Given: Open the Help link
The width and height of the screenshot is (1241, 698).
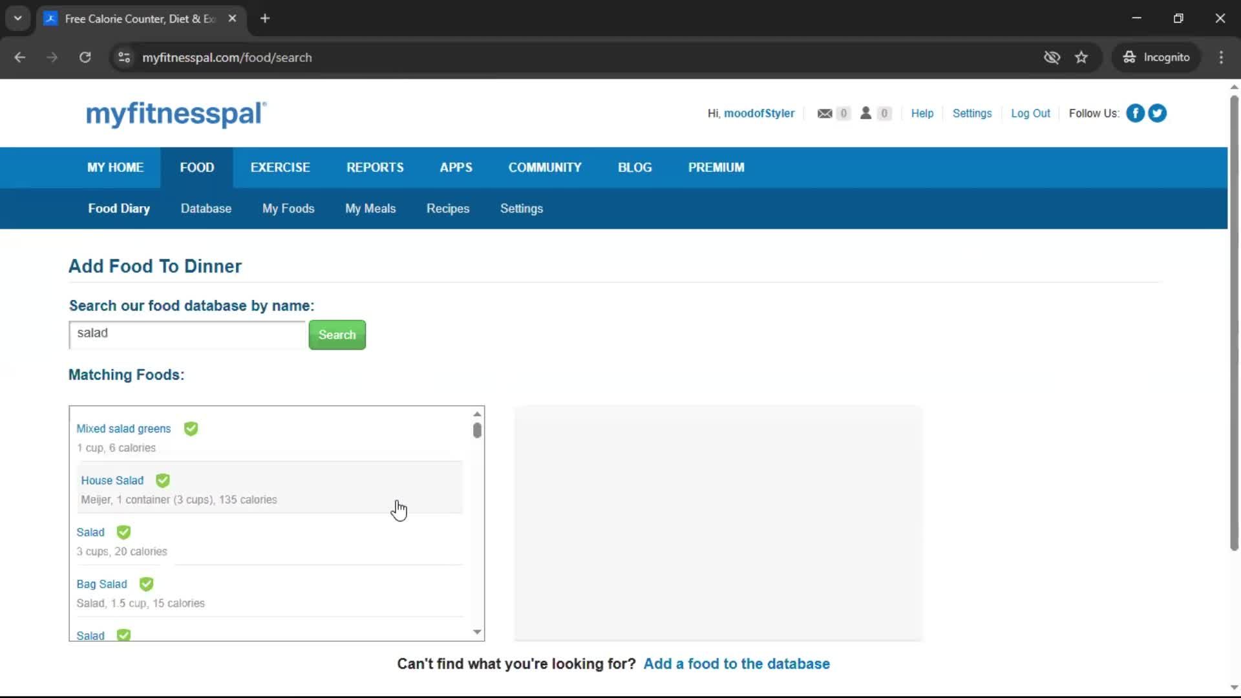Looking at the screenshot, I should point(922,113).
